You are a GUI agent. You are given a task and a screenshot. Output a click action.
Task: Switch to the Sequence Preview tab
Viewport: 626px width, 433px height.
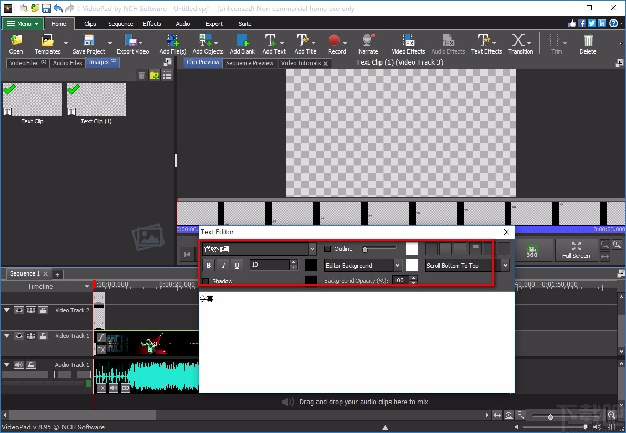coord(250,62)
